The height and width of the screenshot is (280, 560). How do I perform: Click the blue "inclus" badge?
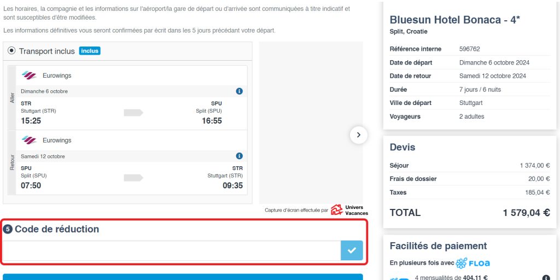click(90, 51)
